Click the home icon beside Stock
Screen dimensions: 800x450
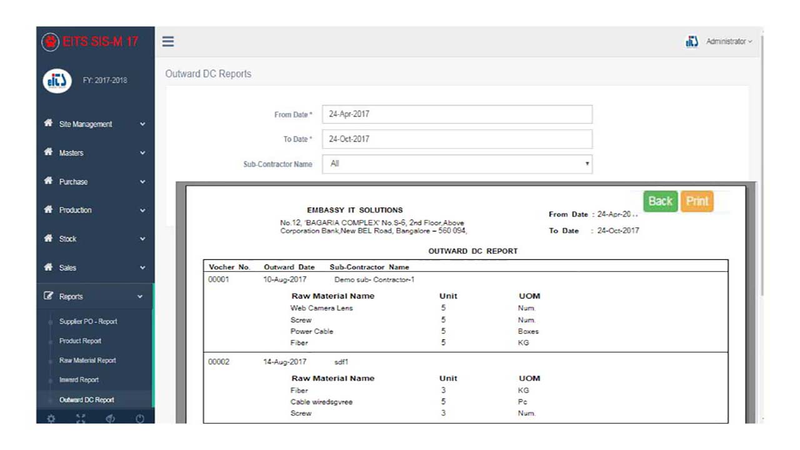point(48,239)
